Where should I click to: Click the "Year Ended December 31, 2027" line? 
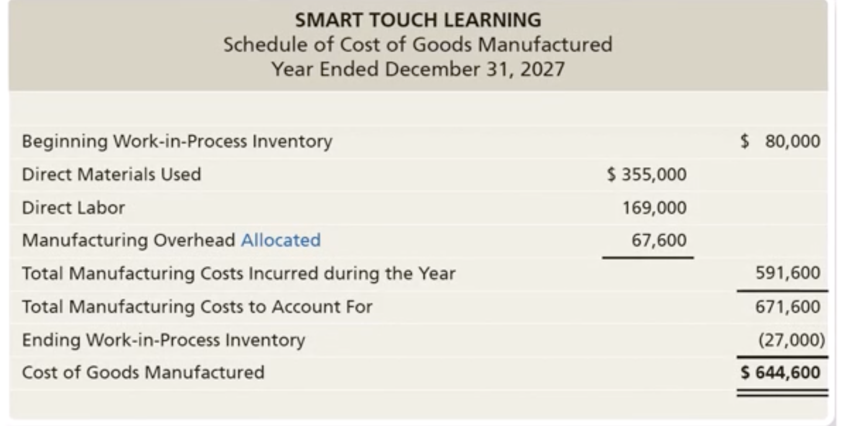tap(418, 69)
